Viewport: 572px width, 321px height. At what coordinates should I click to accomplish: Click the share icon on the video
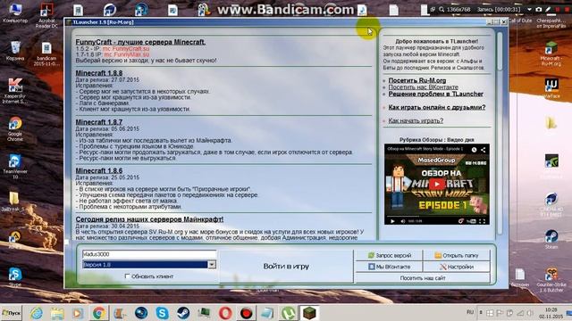tap(483, 150)
